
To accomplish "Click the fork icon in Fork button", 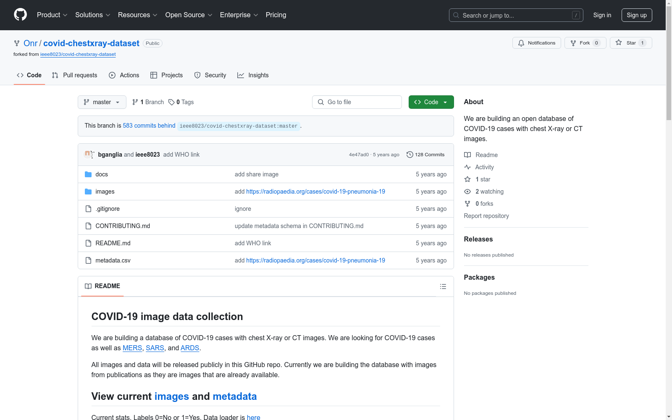I will [573, 43].
